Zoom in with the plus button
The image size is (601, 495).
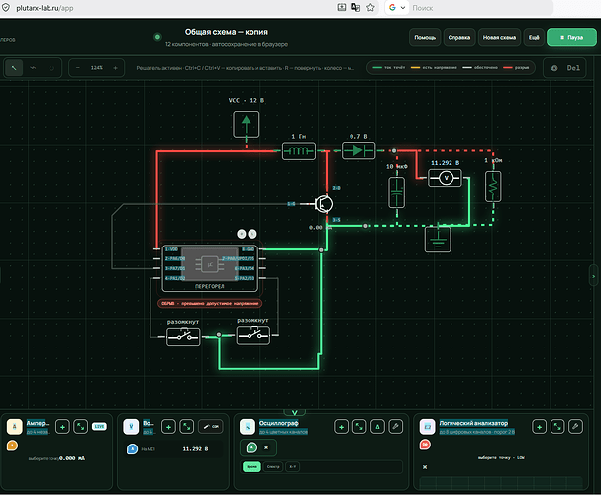click(115, 68)
